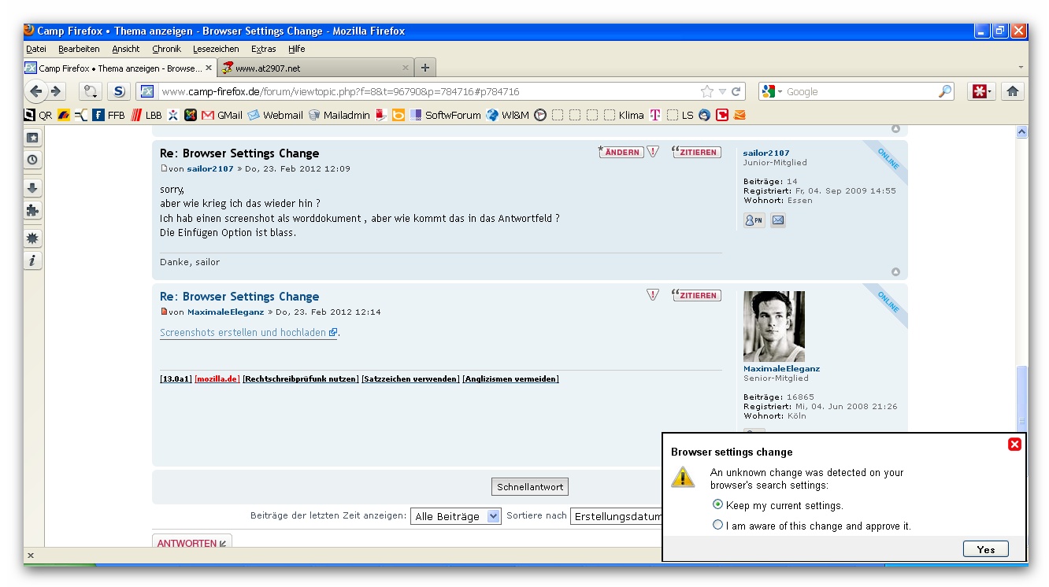Screen dimensions: 1049x587
Task: Select "I am aware of this change" option
Action: click(717, 525)
